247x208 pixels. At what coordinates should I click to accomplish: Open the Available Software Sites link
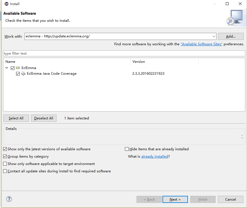pos(201,44)
